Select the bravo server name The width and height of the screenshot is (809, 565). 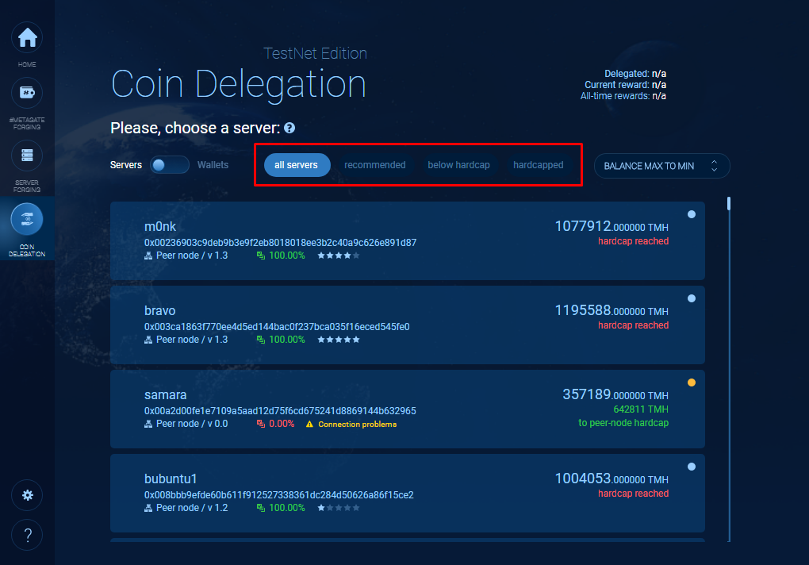tap(160, 310)
